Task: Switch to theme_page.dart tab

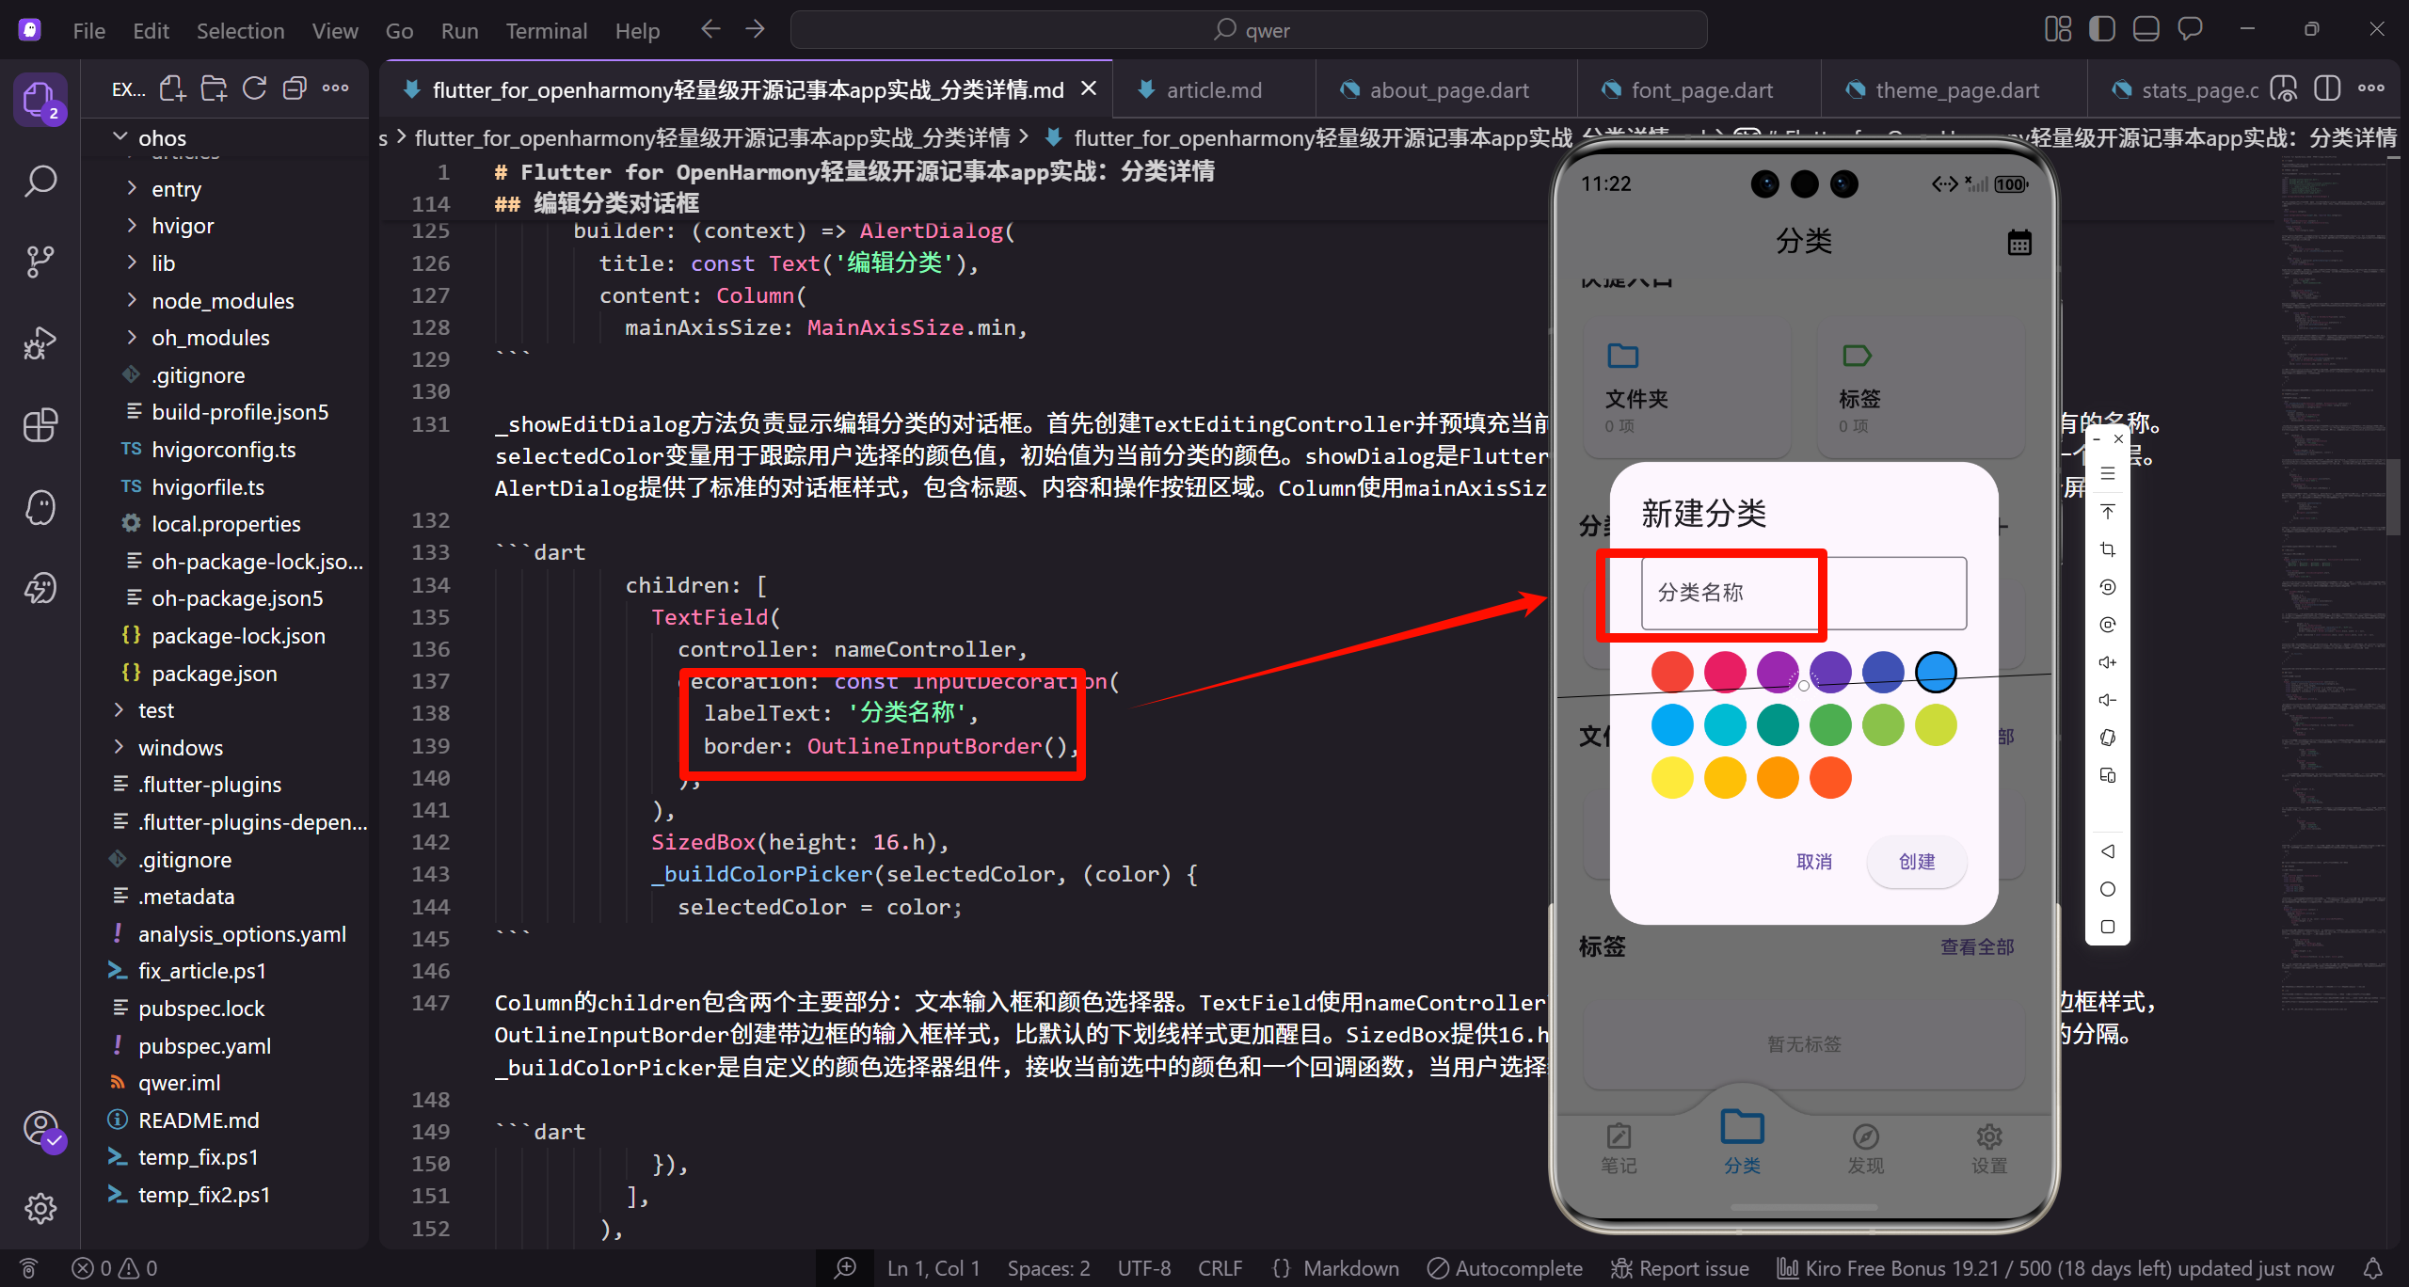Action: 1956,90
